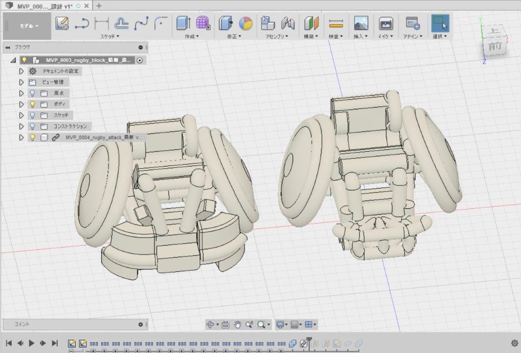Select the Create Sketch tool
The height and width of the screenshot is (353, 521).
(x=62, y=23)
